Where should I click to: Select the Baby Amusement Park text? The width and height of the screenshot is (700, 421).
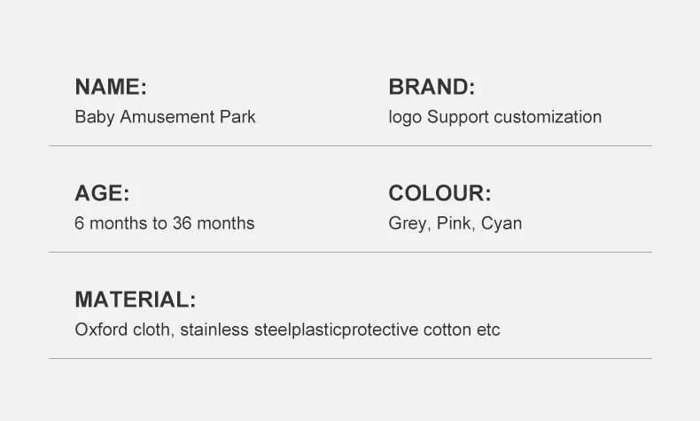pyautogui.click(x=165, y=117)
